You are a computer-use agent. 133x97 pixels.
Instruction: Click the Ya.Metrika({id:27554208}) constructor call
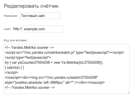point(82,62)
